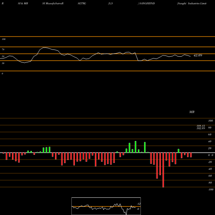Screen dimensions: 215x215
Task: Click the 108.15 value label
Action: pos(201,126)
